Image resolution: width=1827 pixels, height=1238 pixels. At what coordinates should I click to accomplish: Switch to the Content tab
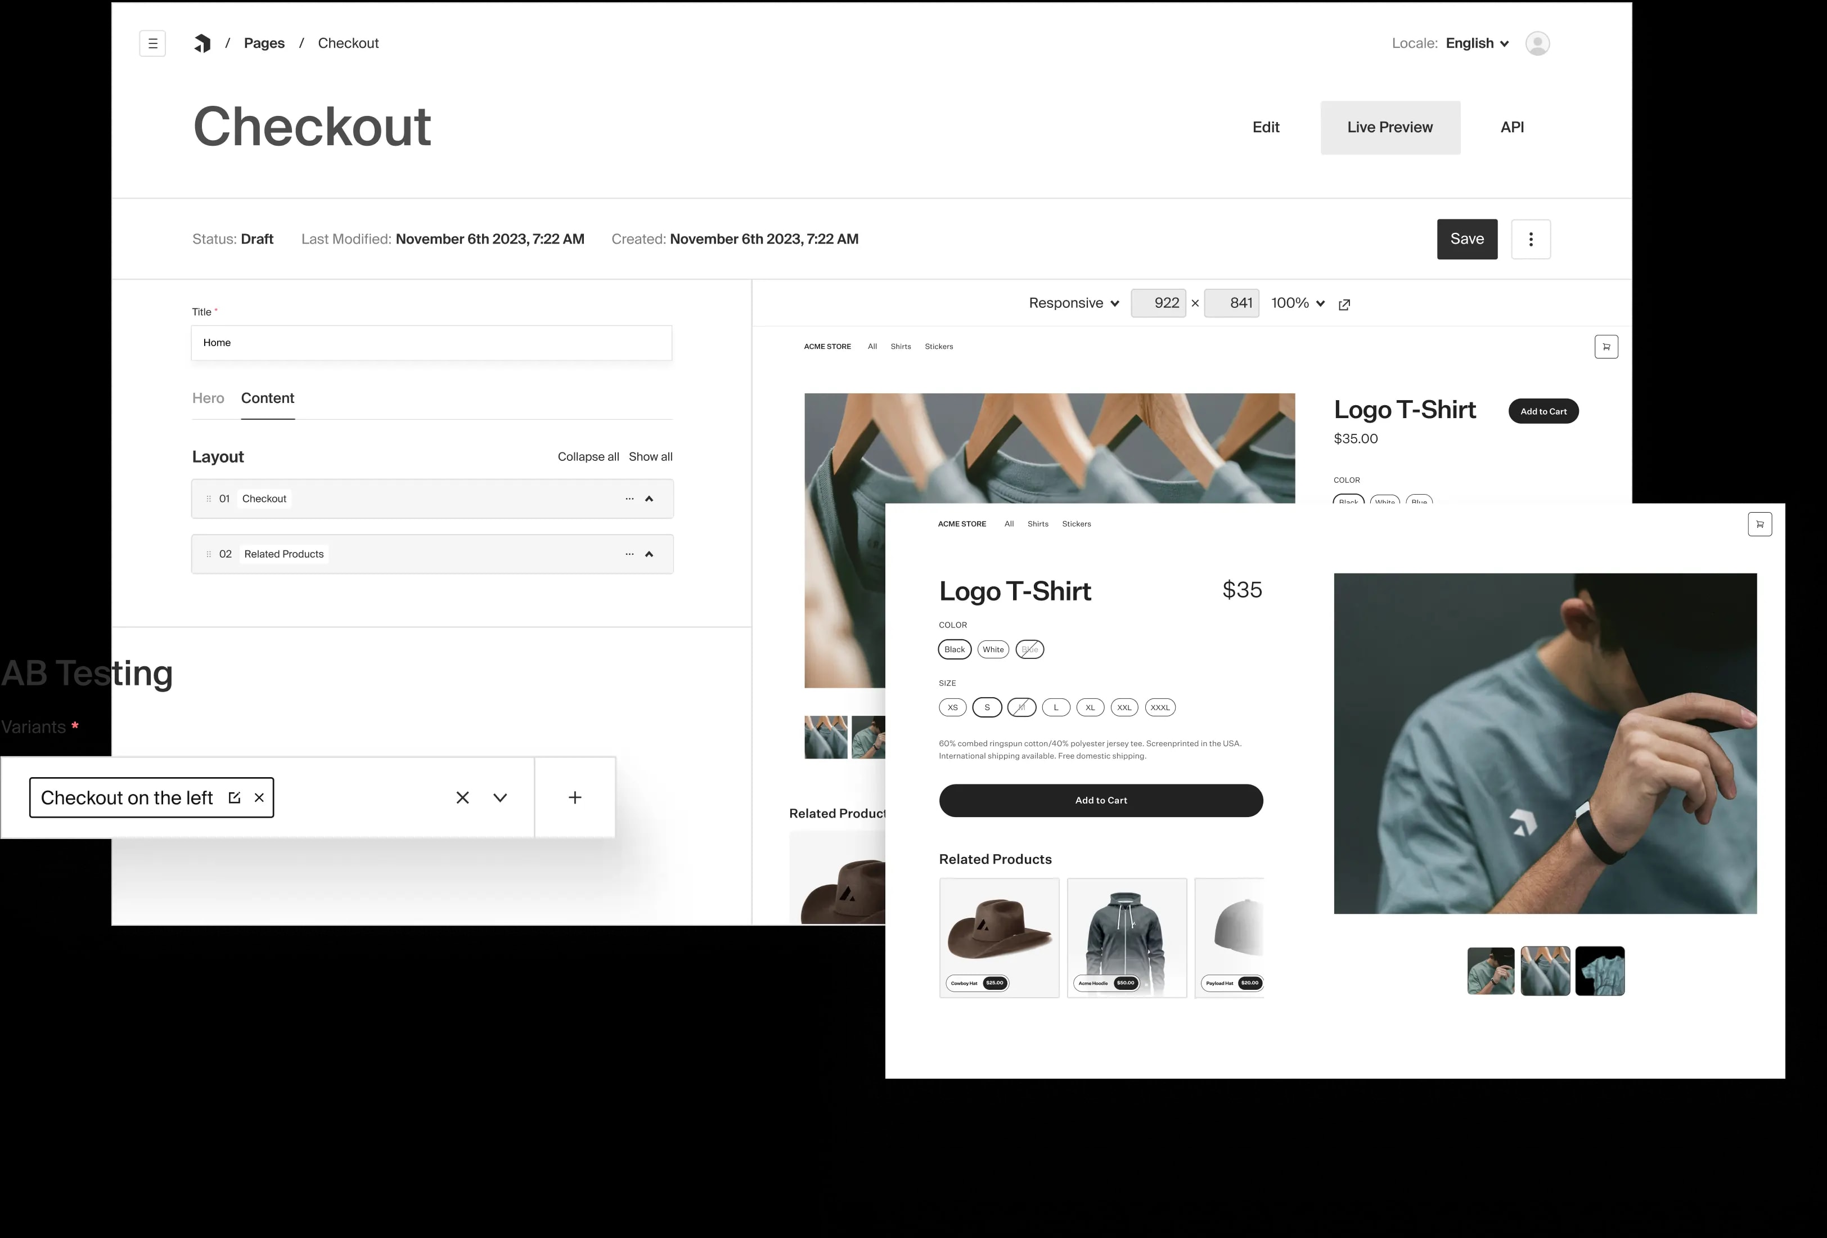click(268, 398)
